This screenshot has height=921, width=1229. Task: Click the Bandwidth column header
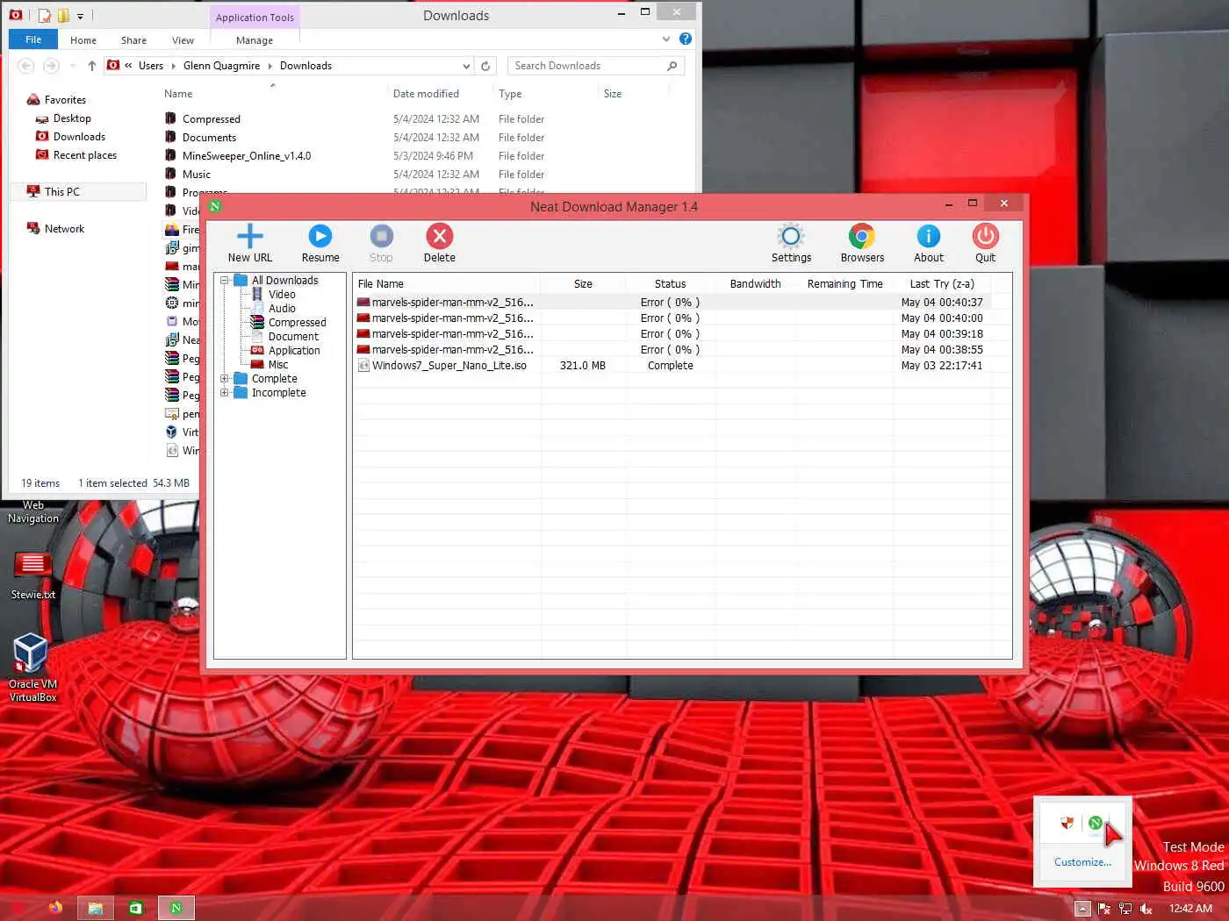pos(755,284)
